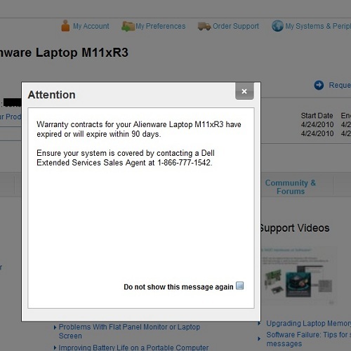The height and width of the screenshot is (351, 351).
Task: Click the blue arrow Request icon
Action: [319, 85]
